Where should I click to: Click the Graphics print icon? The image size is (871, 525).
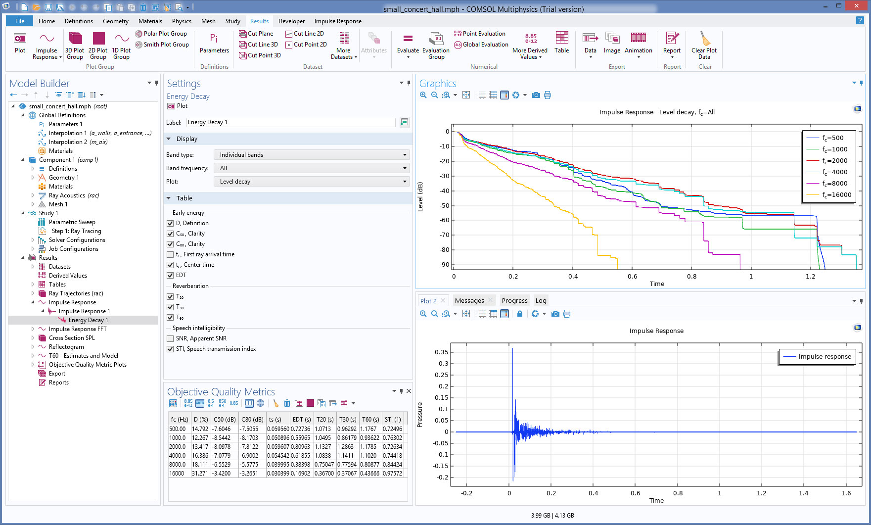coord(548,95)
